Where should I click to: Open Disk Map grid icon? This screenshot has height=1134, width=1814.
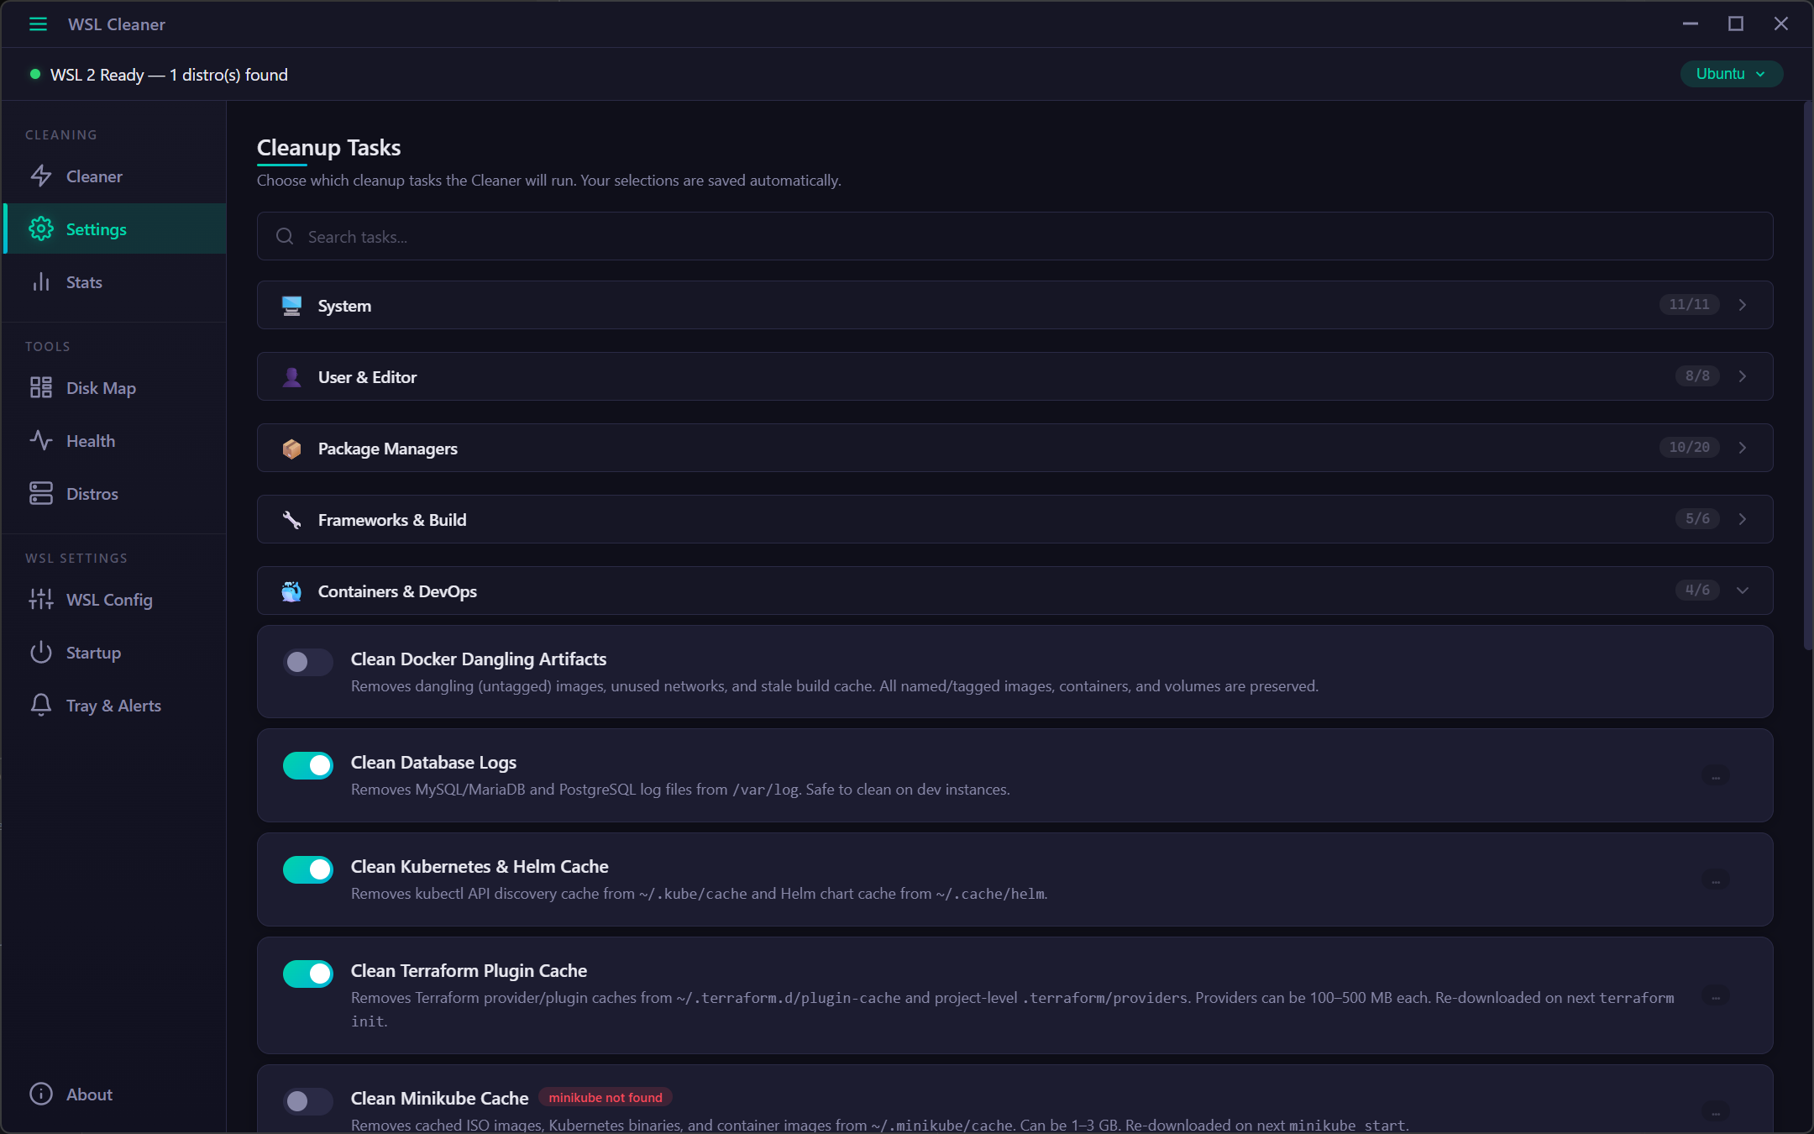click(x=41, y=388)
